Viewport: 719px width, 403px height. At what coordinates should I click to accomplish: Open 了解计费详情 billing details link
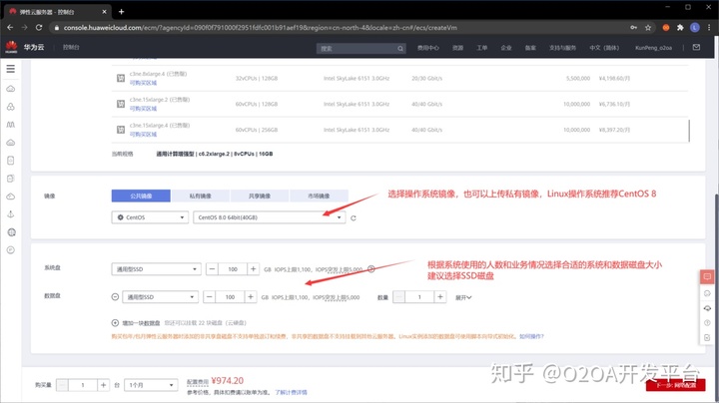pos(291,392)
